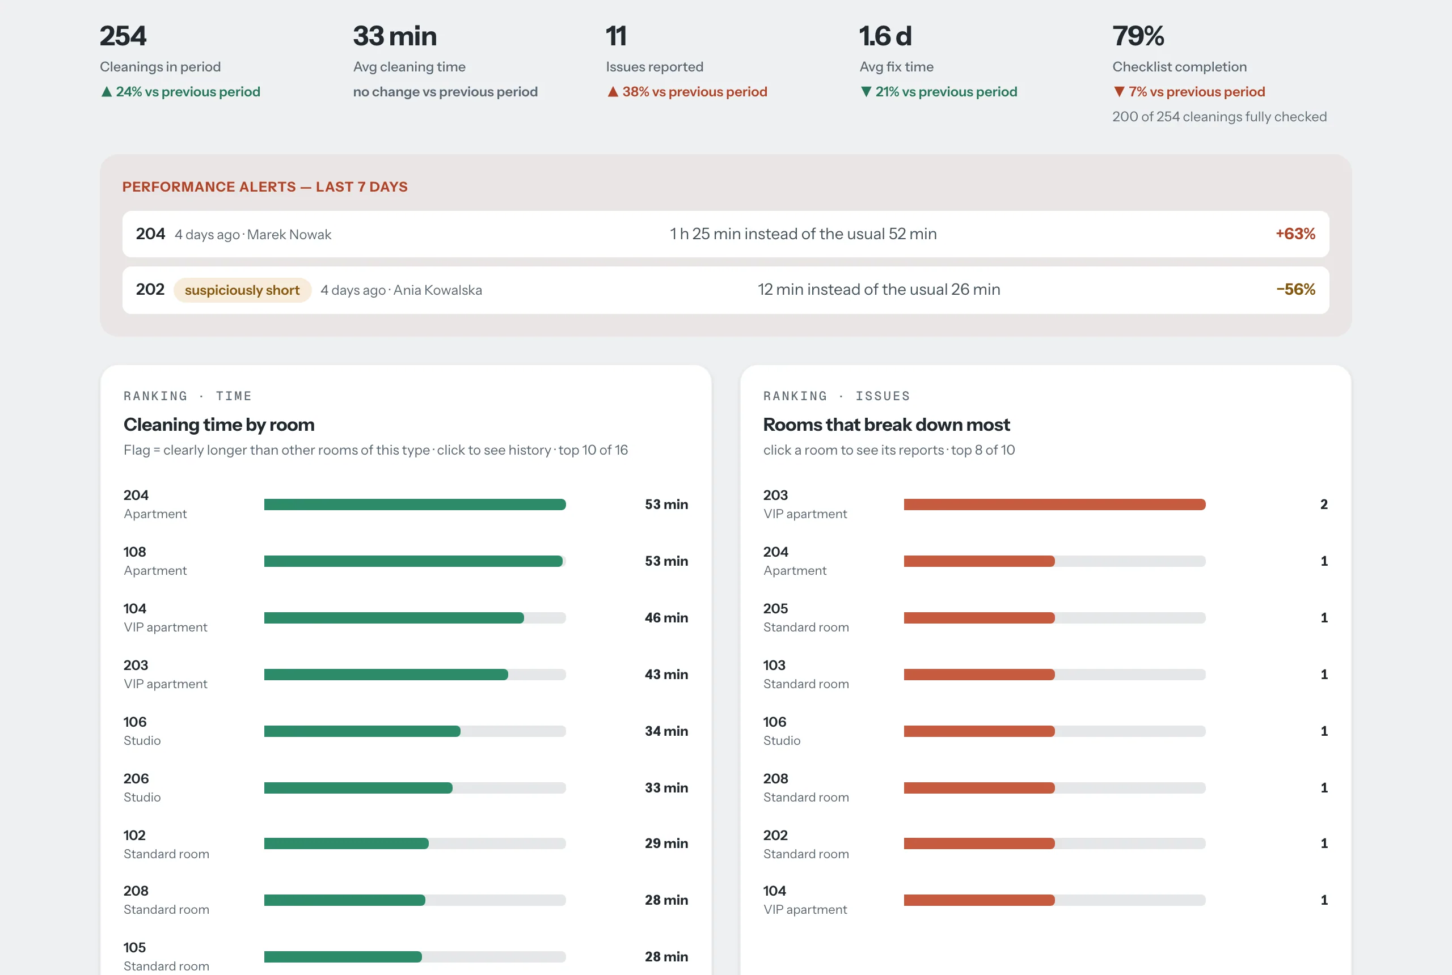The width and height of the screenshot is (1452, 975).
Task: Click 'Rooms that break down most' heading
Action: pyautogui.click(x=887, y=425)
